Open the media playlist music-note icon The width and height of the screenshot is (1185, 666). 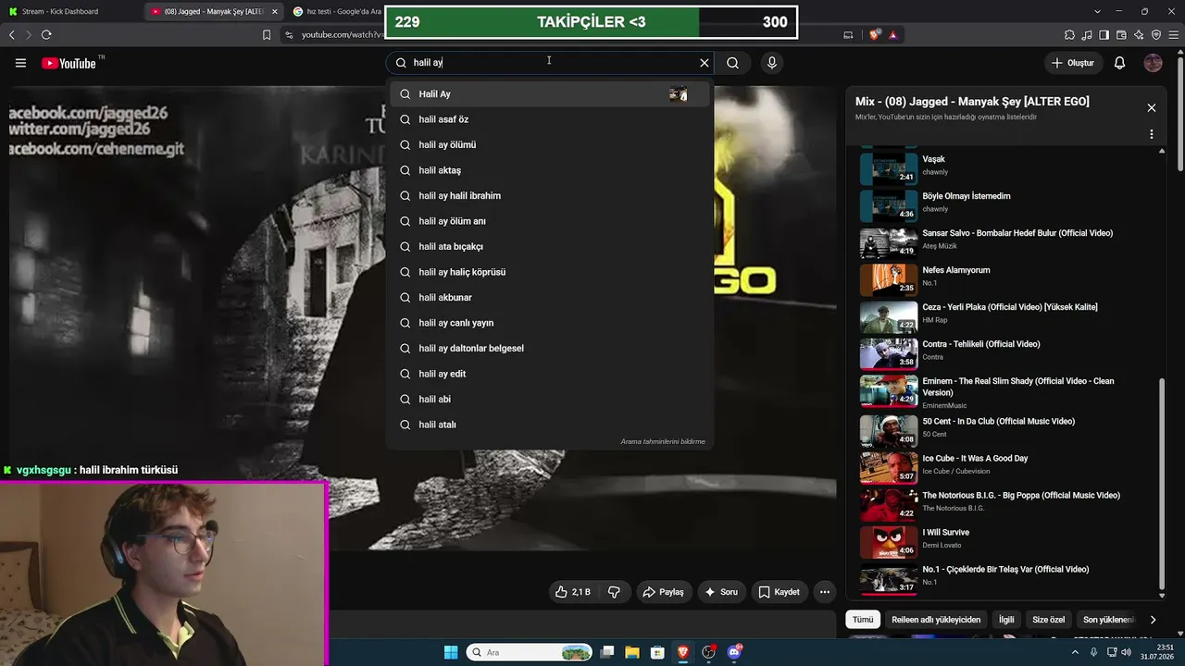(x=1087, y=34)
